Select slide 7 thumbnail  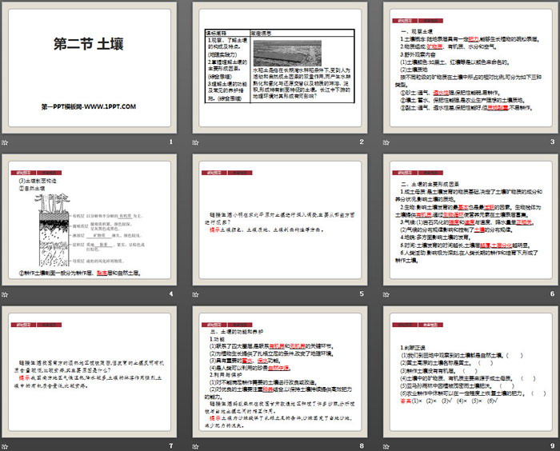click(x=90, y=372)
